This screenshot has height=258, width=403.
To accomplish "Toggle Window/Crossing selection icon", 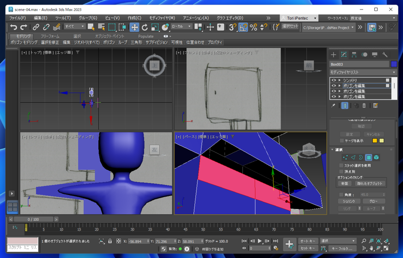I will tap(122, 27).
